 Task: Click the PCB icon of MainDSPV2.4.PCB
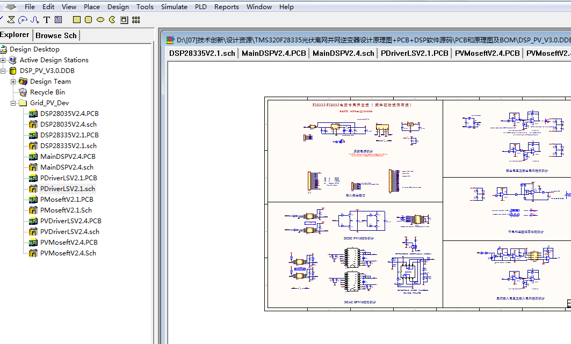pyautogui.click(x=33, y=156)
